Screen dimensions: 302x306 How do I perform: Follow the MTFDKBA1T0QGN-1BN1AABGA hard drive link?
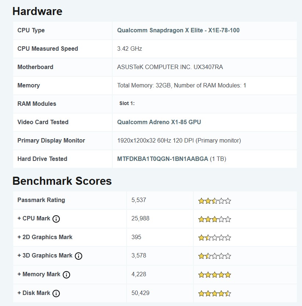(x=163, y=159)
